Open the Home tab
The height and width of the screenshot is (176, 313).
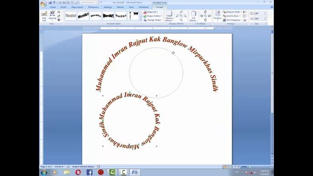click(x=53, y=7)
